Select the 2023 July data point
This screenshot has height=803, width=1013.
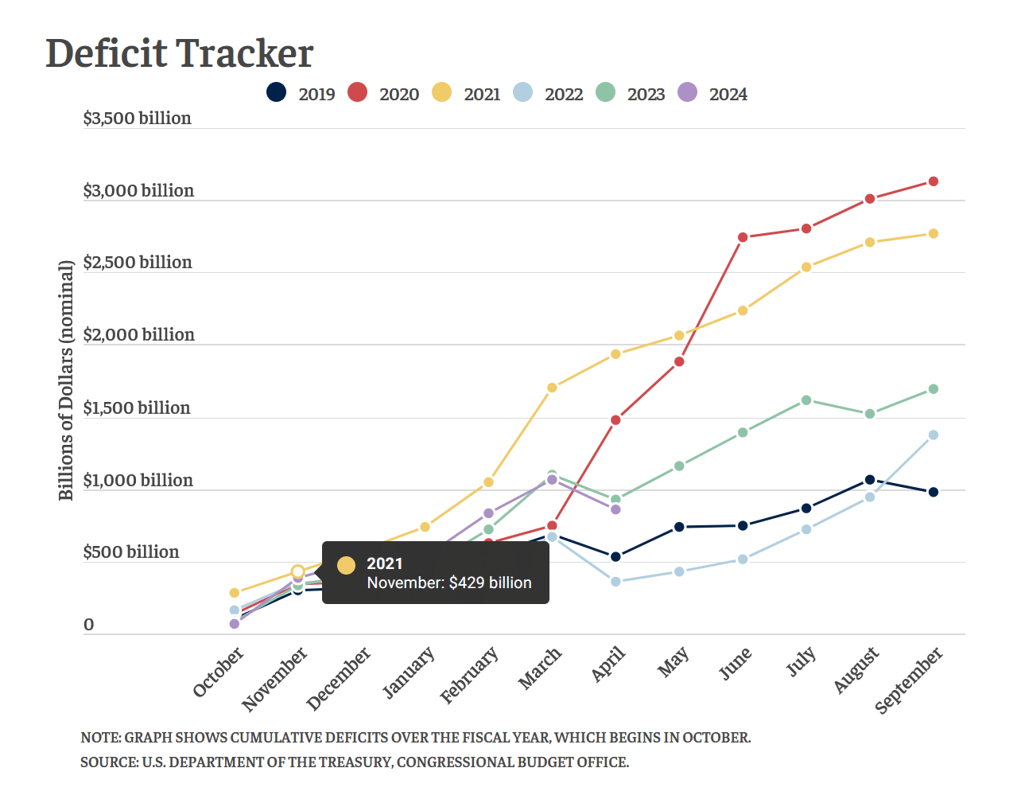(x=806, y=400)
